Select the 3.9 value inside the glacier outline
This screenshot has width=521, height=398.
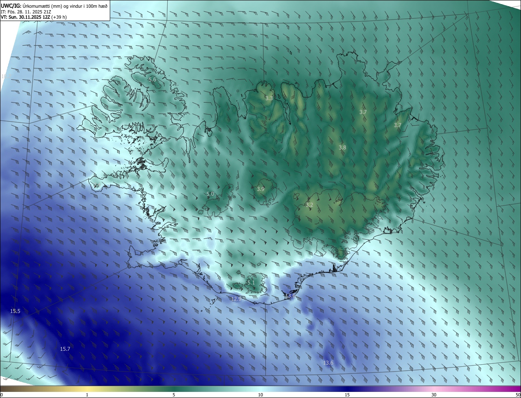click(260, 189)
